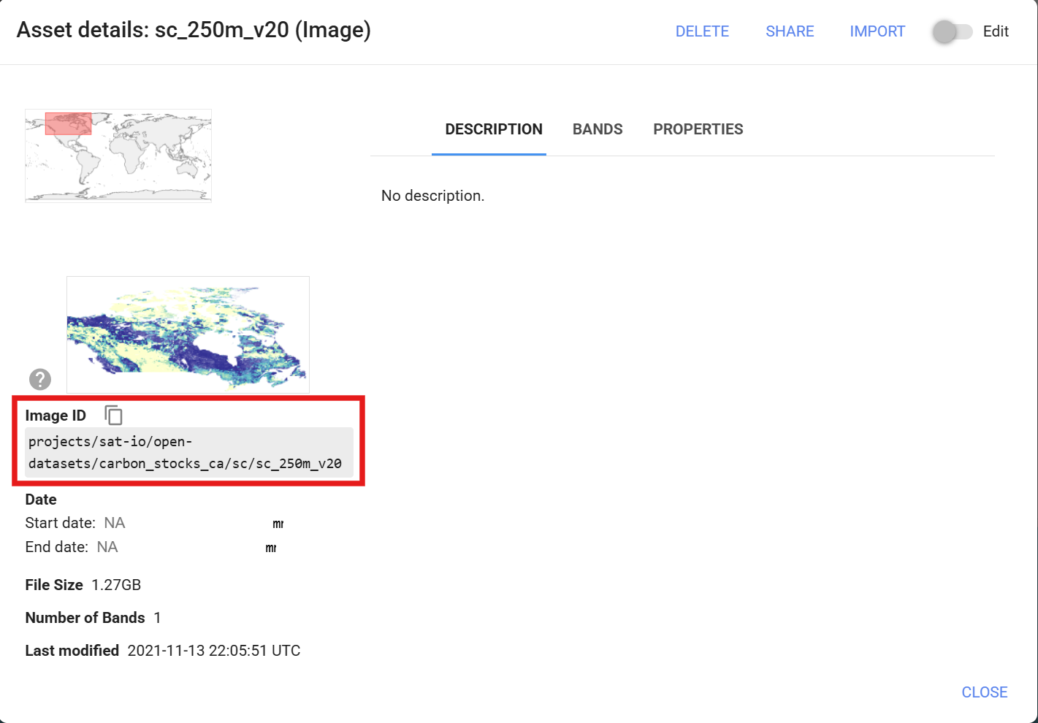
Task: Click the icon beside Start date NA
Action: point(278,524)
